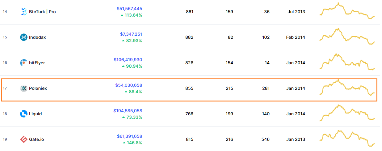Click the Jul 2013 launch date
Viewport: 382px width, 151px height.
(x=296, y=12)
